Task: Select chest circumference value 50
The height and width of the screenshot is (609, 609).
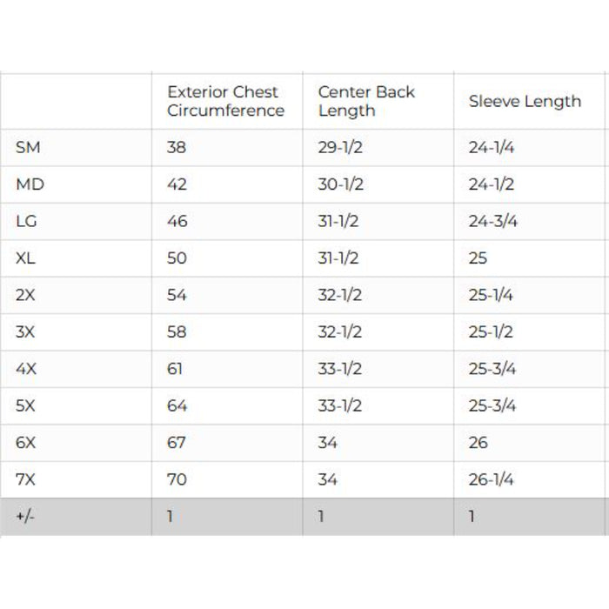Action: [x=177, y=258]
